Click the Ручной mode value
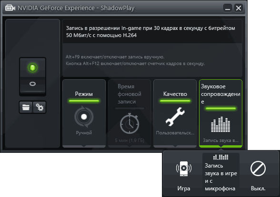280x197 pixels. [84, 133]
